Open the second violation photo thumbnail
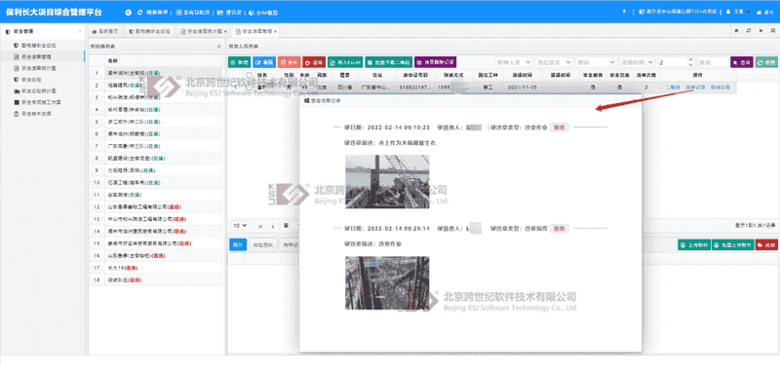780x366 pixels. (x=387, y=283)
